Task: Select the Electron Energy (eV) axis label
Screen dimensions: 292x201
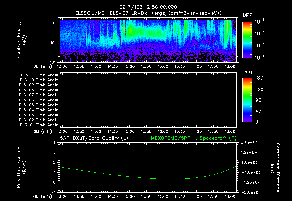Action: pyautogui.click(x=21, y=40)
